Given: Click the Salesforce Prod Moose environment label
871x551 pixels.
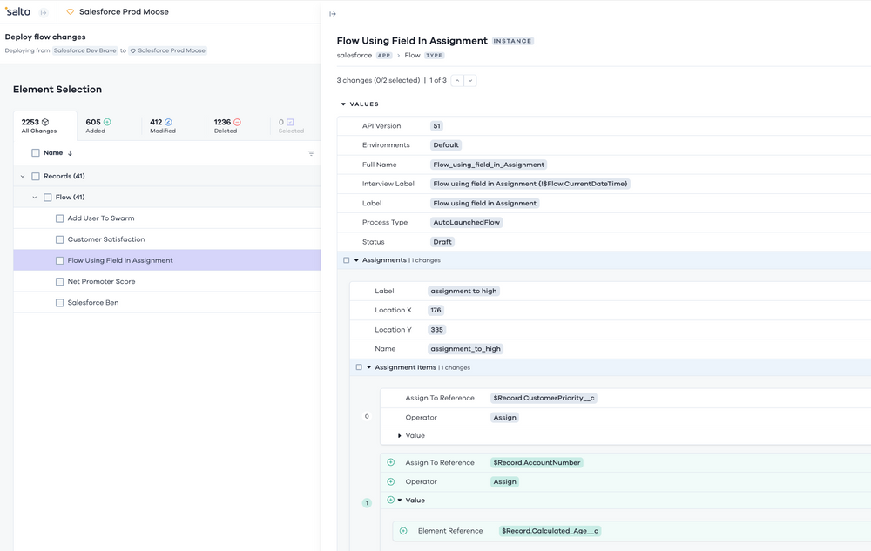Looking at the screenshot, I should (x=124, y=12).
